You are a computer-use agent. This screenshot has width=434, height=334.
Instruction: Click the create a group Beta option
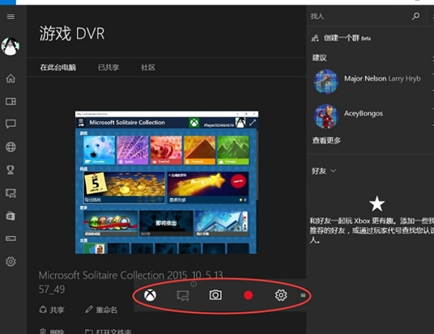coord(341,38)
